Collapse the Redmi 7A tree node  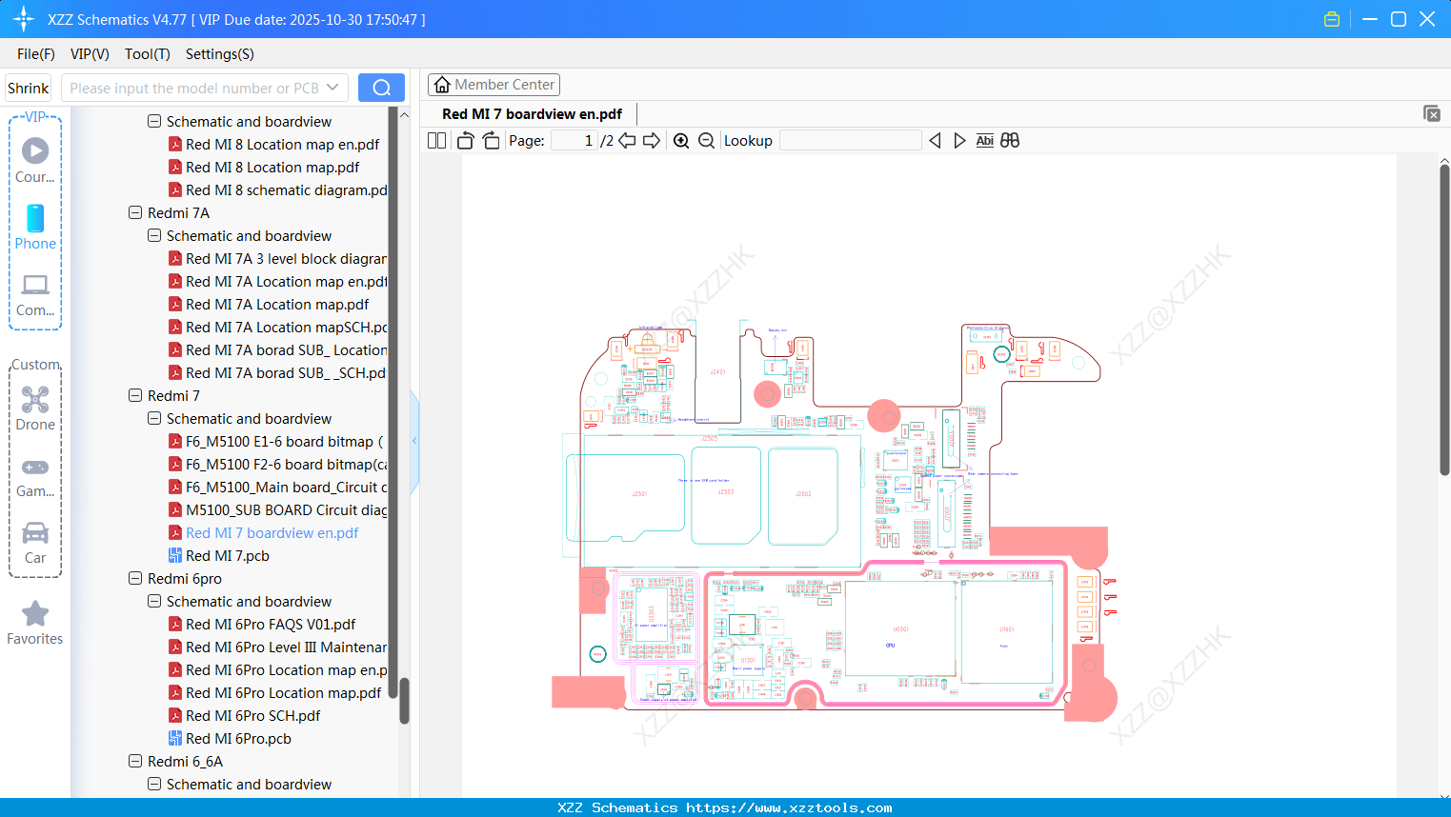click(x=135, y=213)
